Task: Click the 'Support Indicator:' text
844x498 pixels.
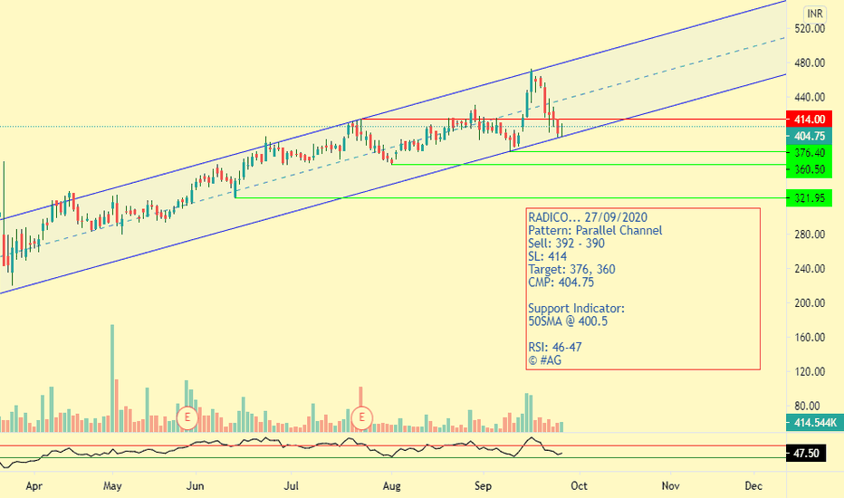Action: [576, 309]
